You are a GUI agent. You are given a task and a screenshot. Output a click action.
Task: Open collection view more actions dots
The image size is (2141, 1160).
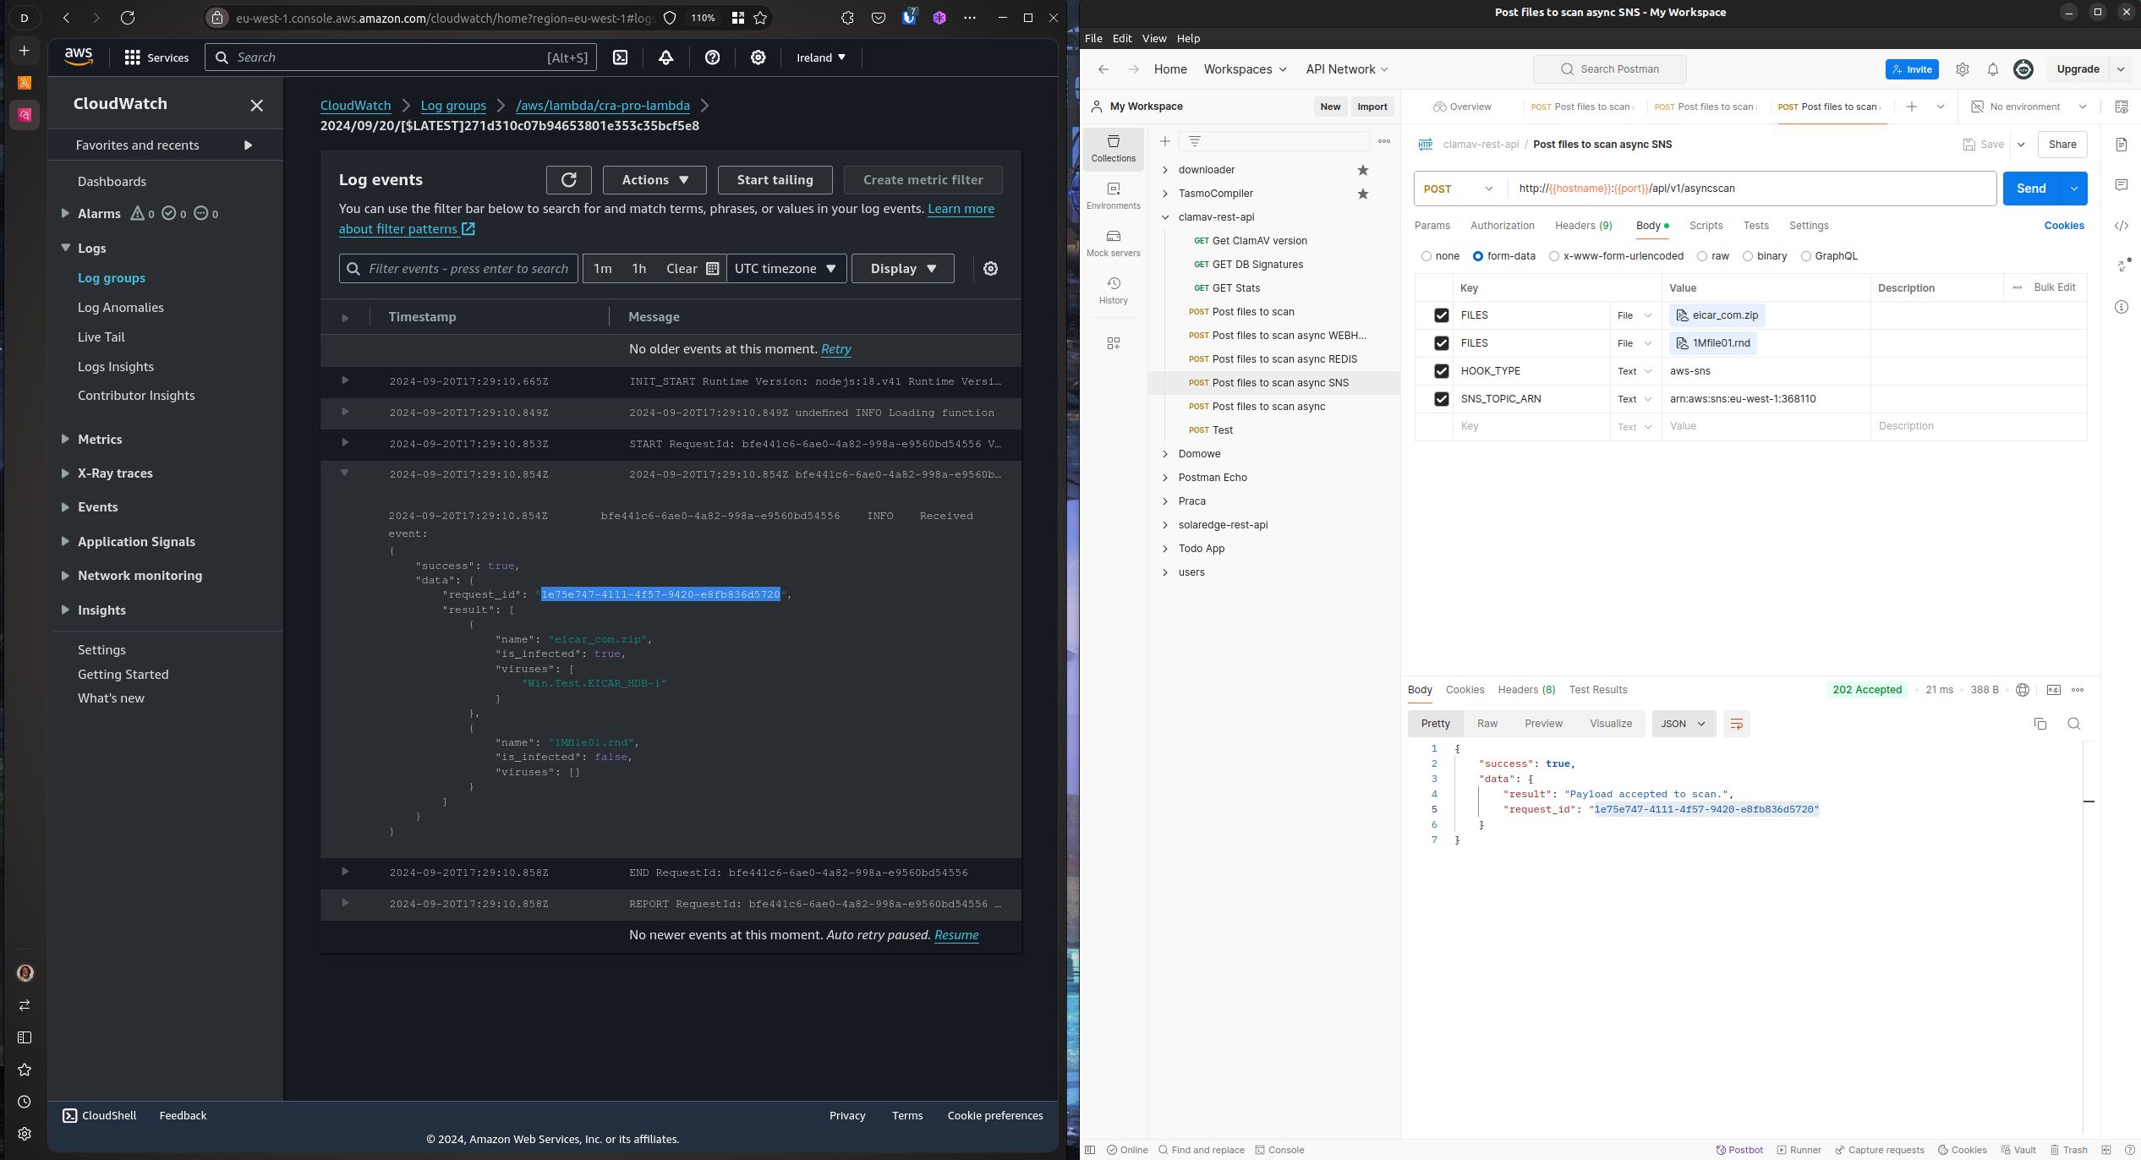pos(1383,141)
